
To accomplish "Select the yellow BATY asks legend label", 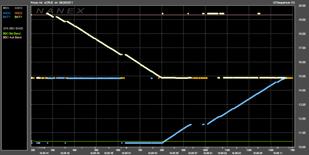I will click(x=18, y=17).
